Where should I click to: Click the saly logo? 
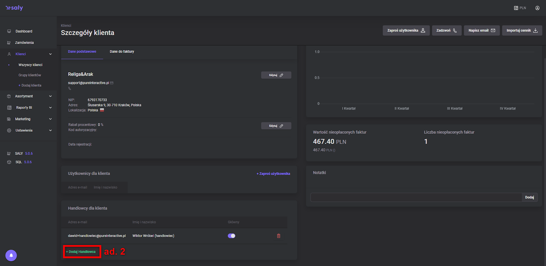(x=14, y=8)
